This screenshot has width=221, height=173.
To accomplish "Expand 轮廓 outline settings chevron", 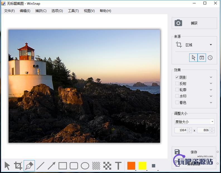I will (x=211, y=90).
